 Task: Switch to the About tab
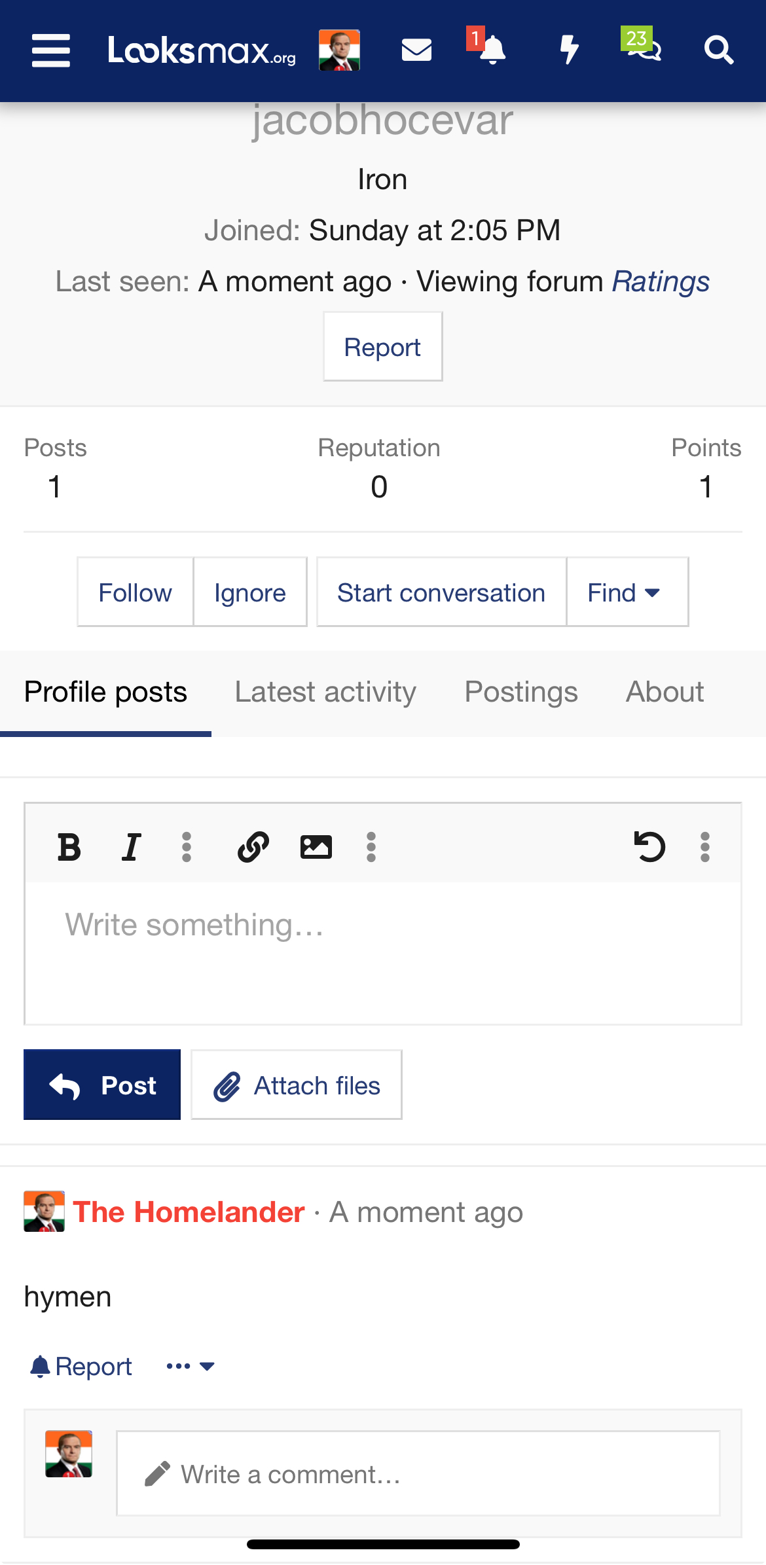665,692
